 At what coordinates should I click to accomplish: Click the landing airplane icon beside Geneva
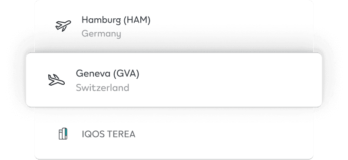(x=56, y=80)
